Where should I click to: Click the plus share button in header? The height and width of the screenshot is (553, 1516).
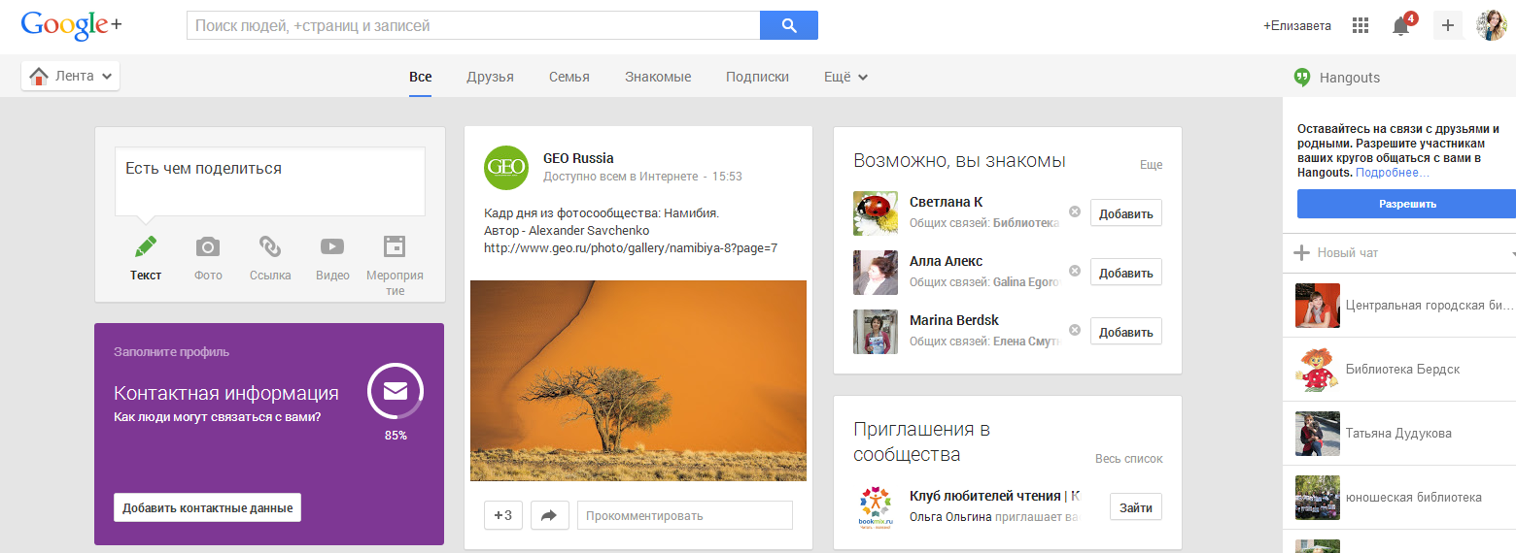coord(1448,25)
